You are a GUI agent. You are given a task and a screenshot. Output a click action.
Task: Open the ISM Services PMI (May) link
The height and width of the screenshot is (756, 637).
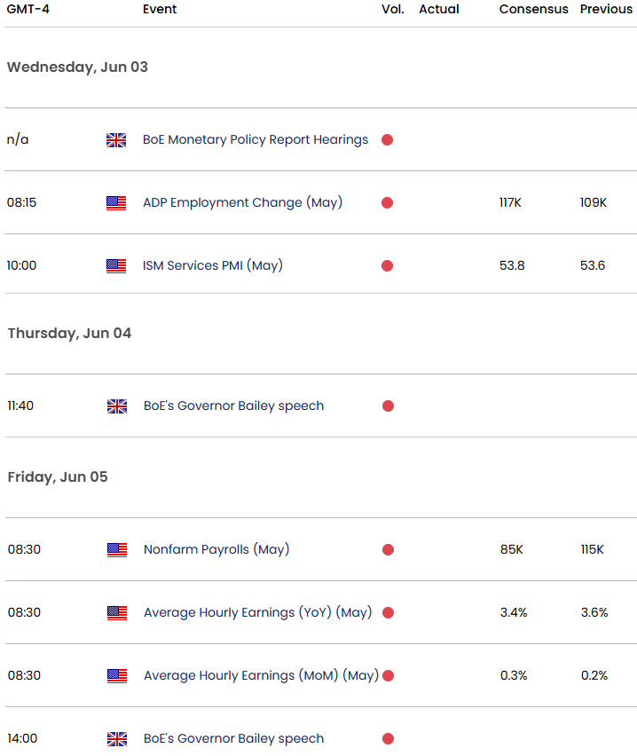(213, 265)
